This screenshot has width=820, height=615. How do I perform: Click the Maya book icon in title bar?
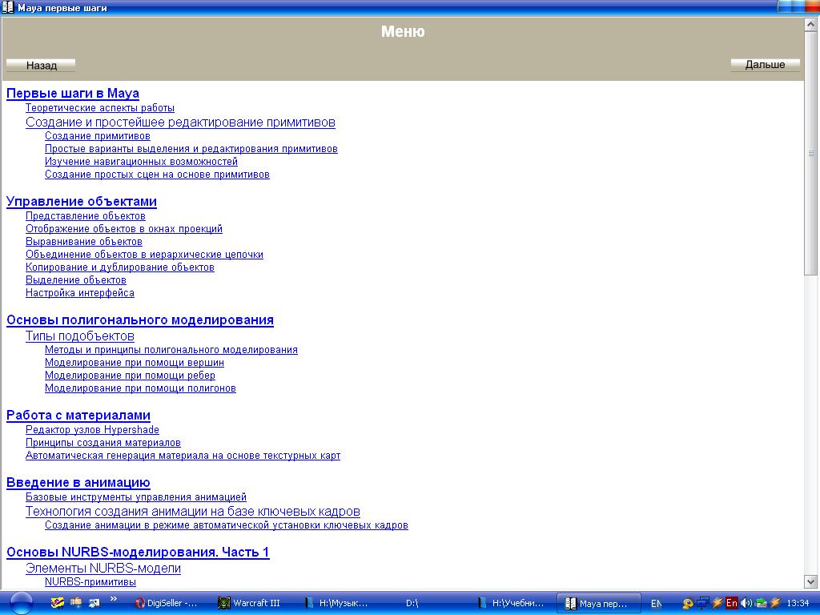tap(7, 6)
